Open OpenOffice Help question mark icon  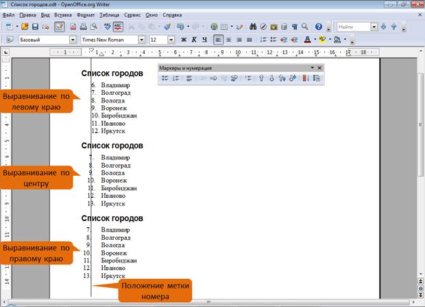click(x=319, y=27)
